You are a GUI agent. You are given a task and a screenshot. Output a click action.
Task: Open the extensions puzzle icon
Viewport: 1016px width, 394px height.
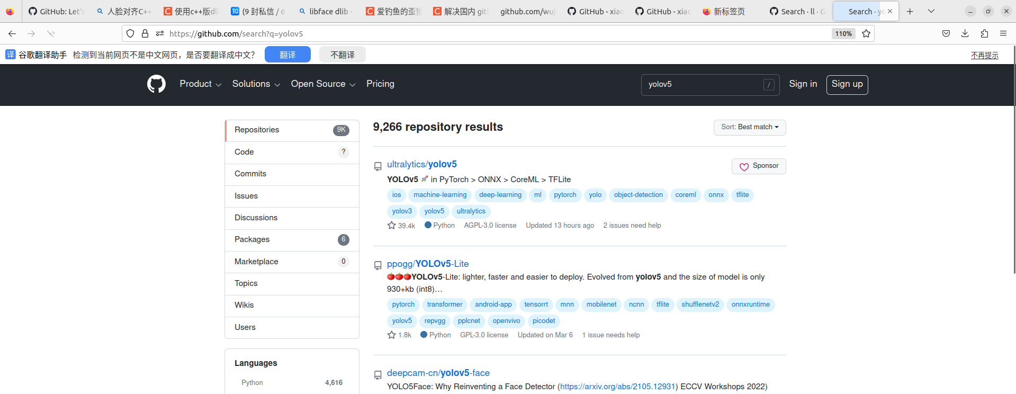(x=984, y=33)
